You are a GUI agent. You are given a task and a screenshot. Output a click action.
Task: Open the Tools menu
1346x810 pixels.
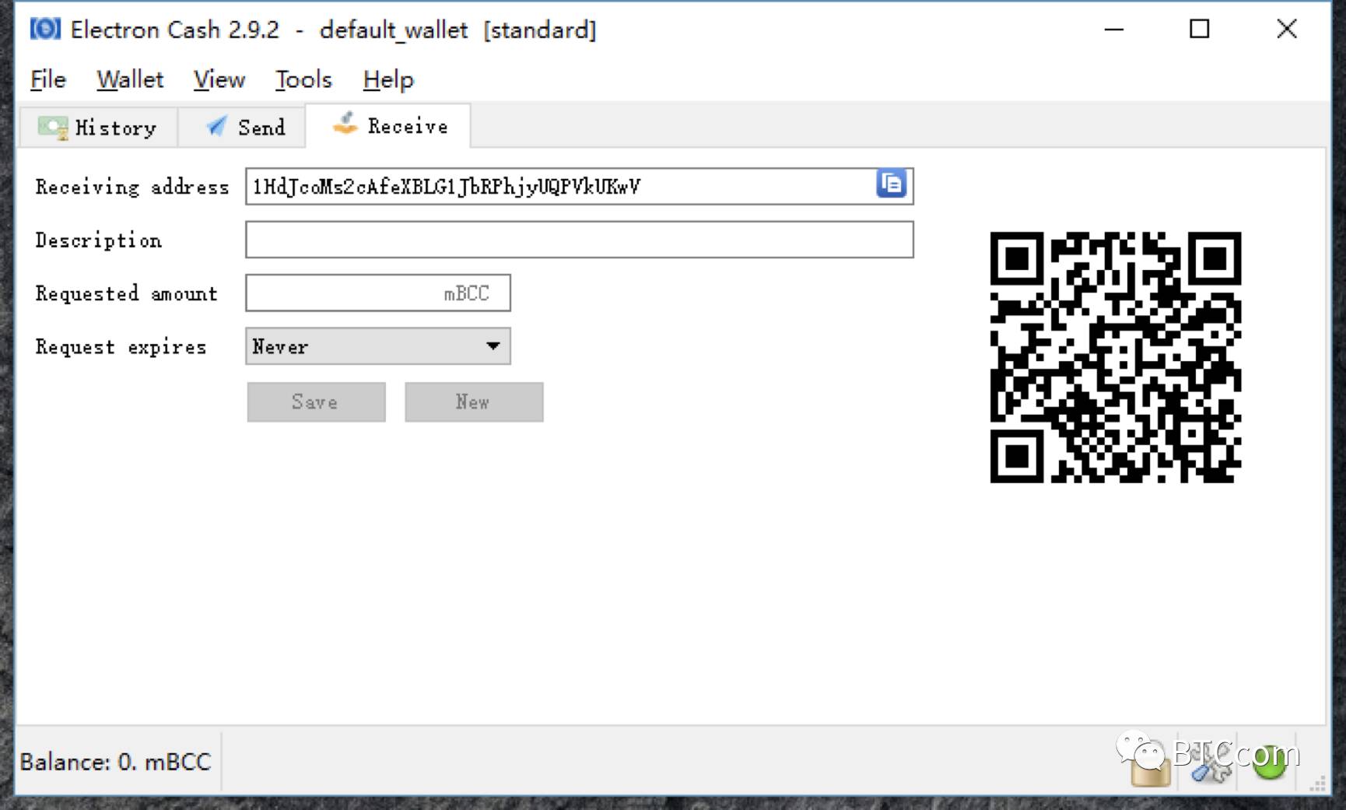tap(303, 79)
